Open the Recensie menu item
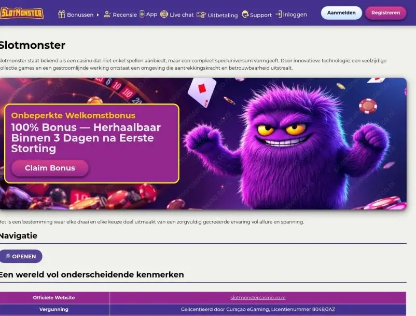Viewport: 416px width, 316px height. click(x=124, y=15)
